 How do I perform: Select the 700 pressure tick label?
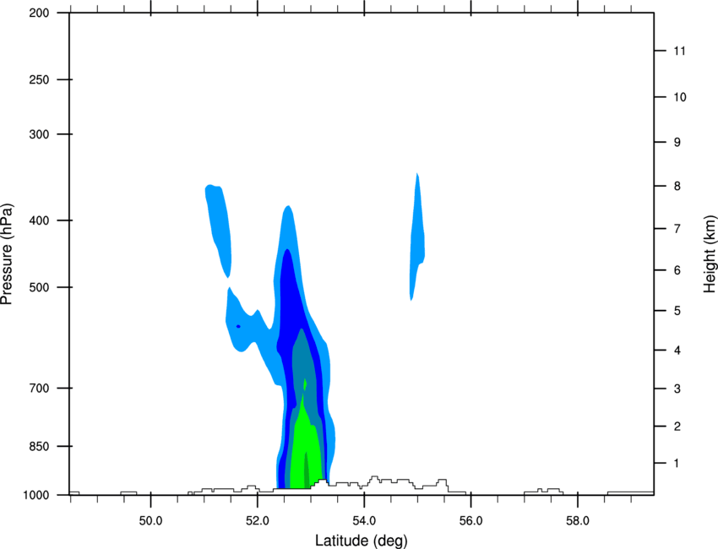pyautogui.click(x=39, y=388)
